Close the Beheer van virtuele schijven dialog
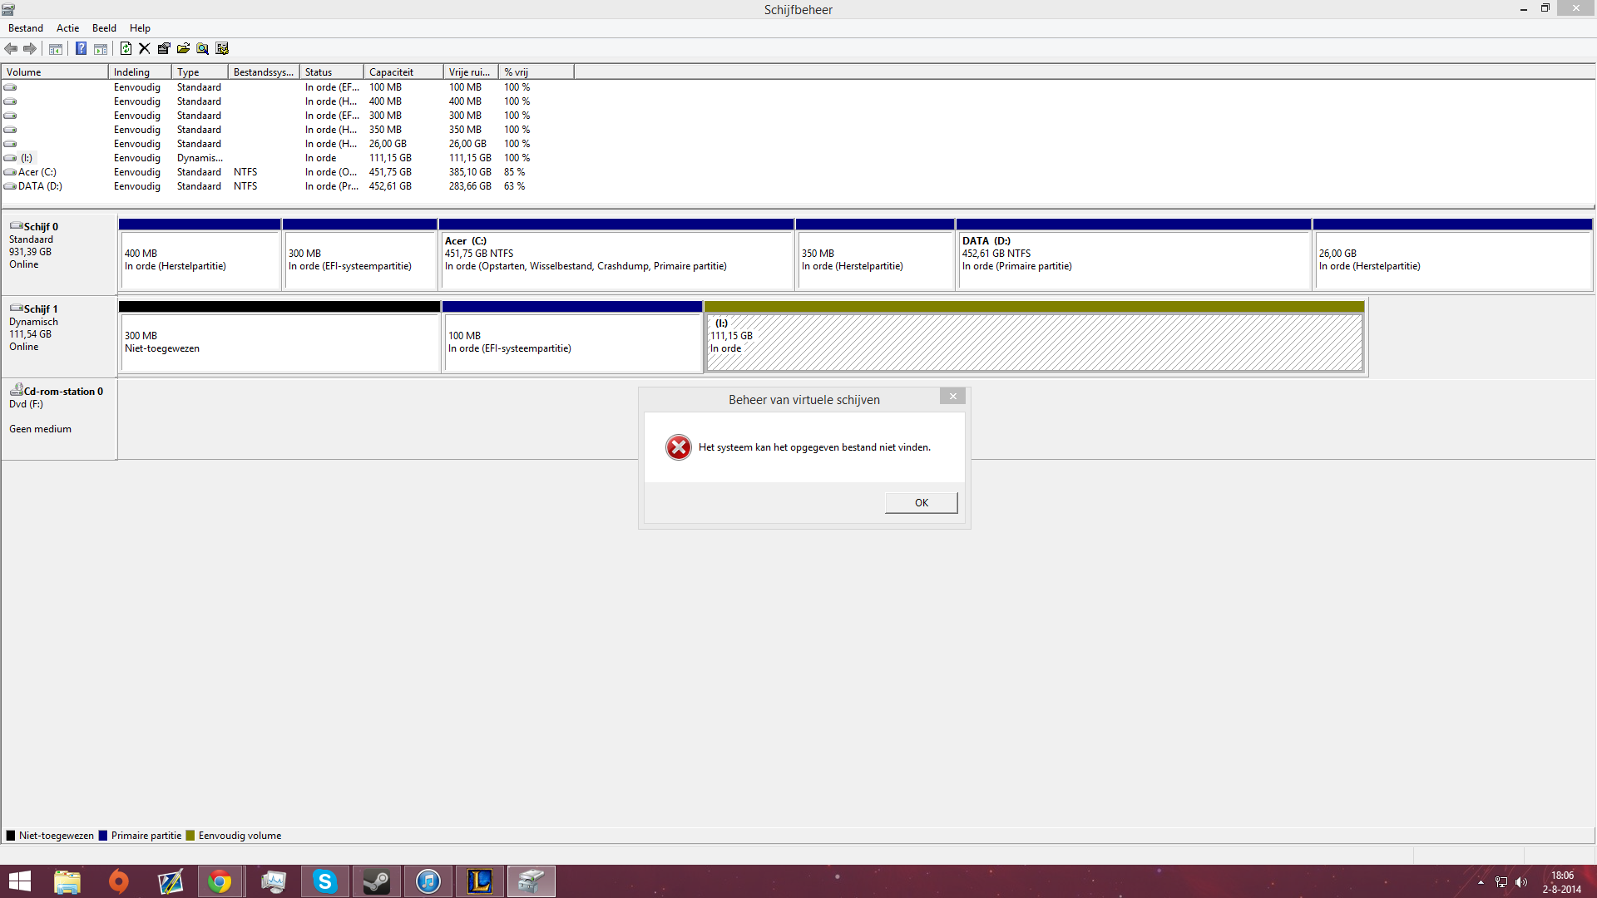Screen dimensions: 1597x898 pos(952,397)
